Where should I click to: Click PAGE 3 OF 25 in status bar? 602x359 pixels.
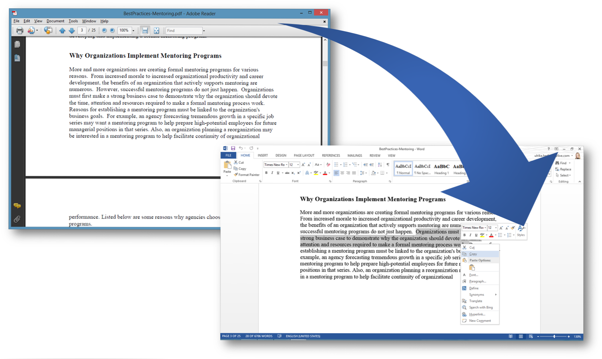point(231,336)
